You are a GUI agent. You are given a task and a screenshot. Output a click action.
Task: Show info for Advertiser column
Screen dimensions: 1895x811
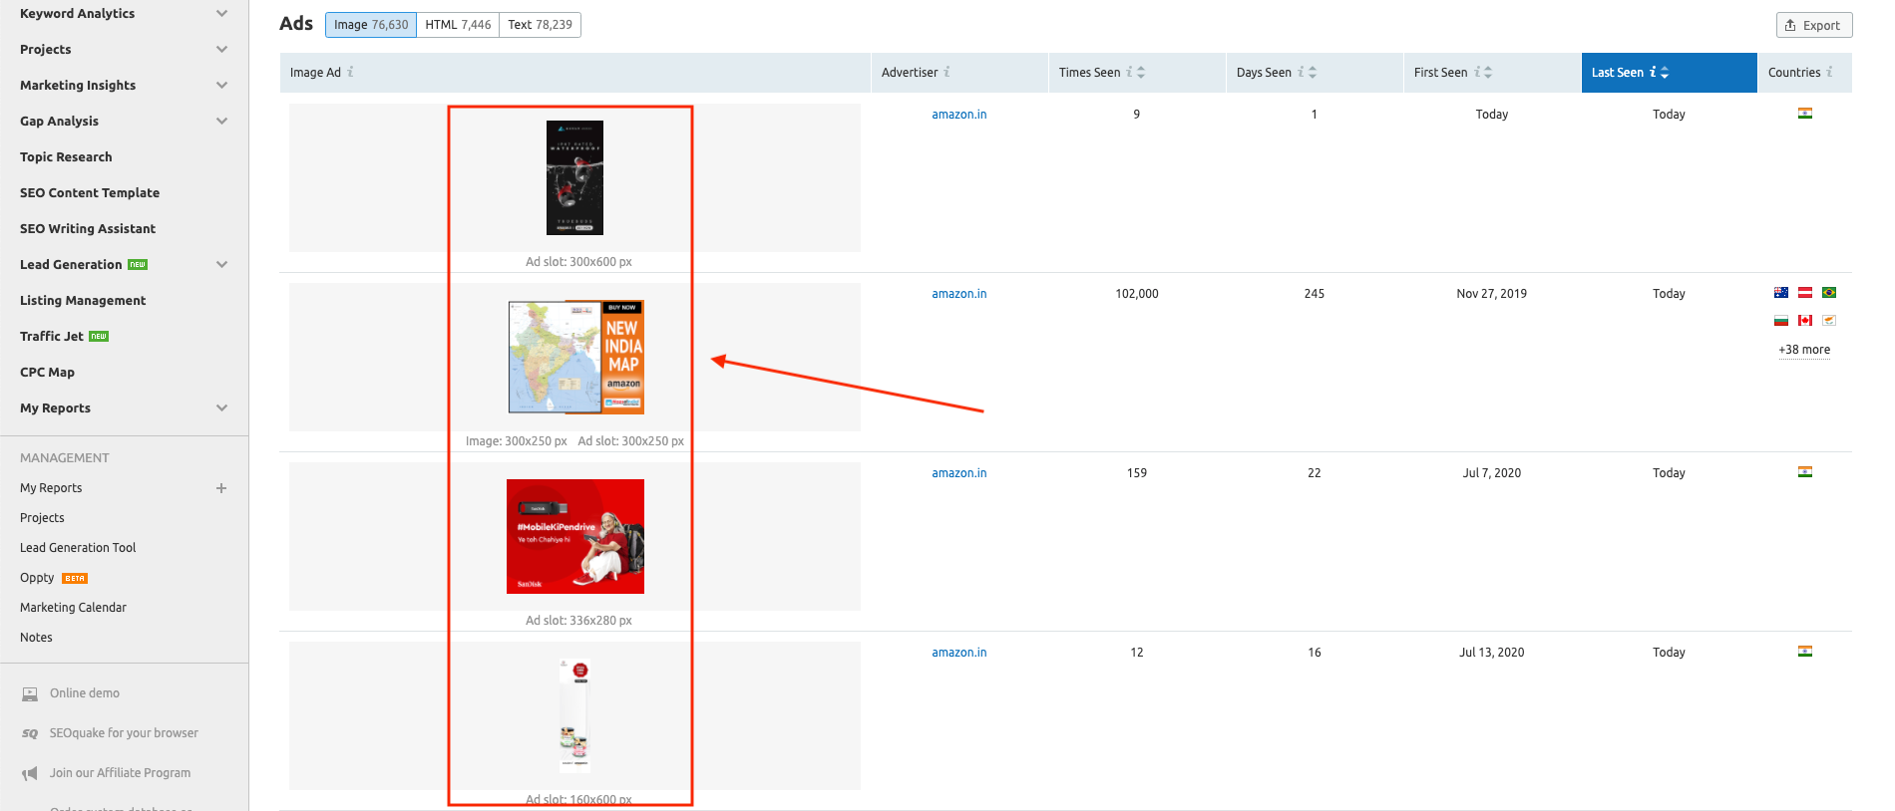tap(947, 72)
